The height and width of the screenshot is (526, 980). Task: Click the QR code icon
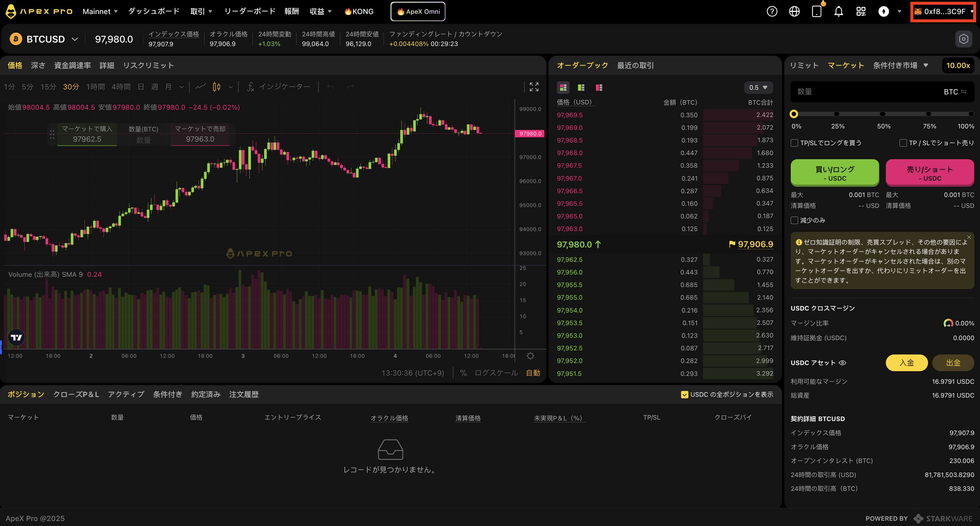pyautogui.click(x=861, y=11)
